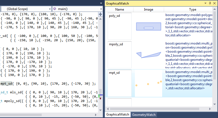
Task: Click the poly_sd rectangle preview image
Action: point(149,26)
